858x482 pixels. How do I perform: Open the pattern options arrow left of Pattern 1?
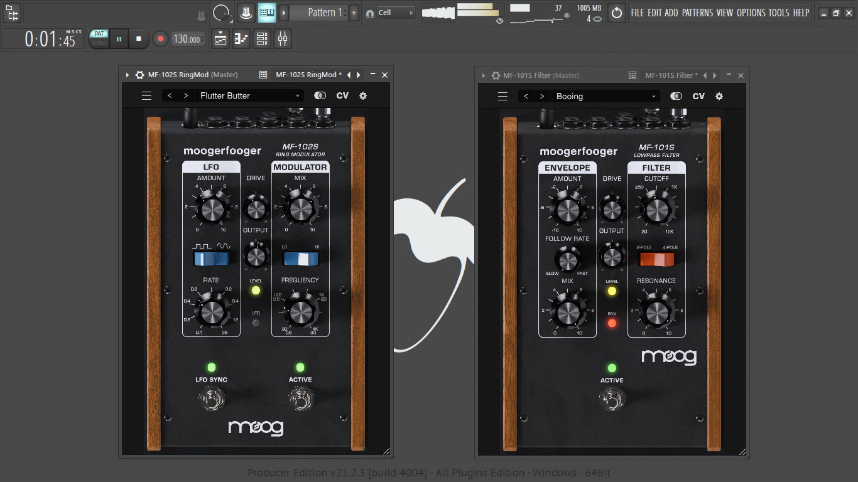click(283, 13)
